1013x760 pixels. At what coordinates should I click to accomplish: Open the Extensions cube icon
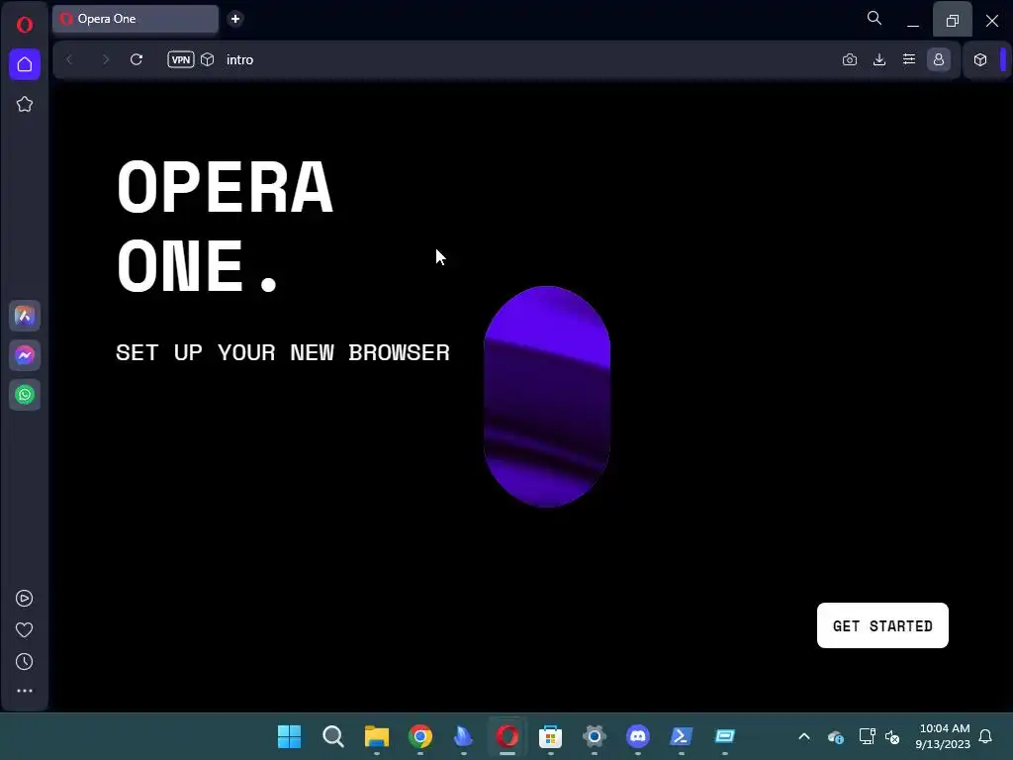click(x=980, y=59)
